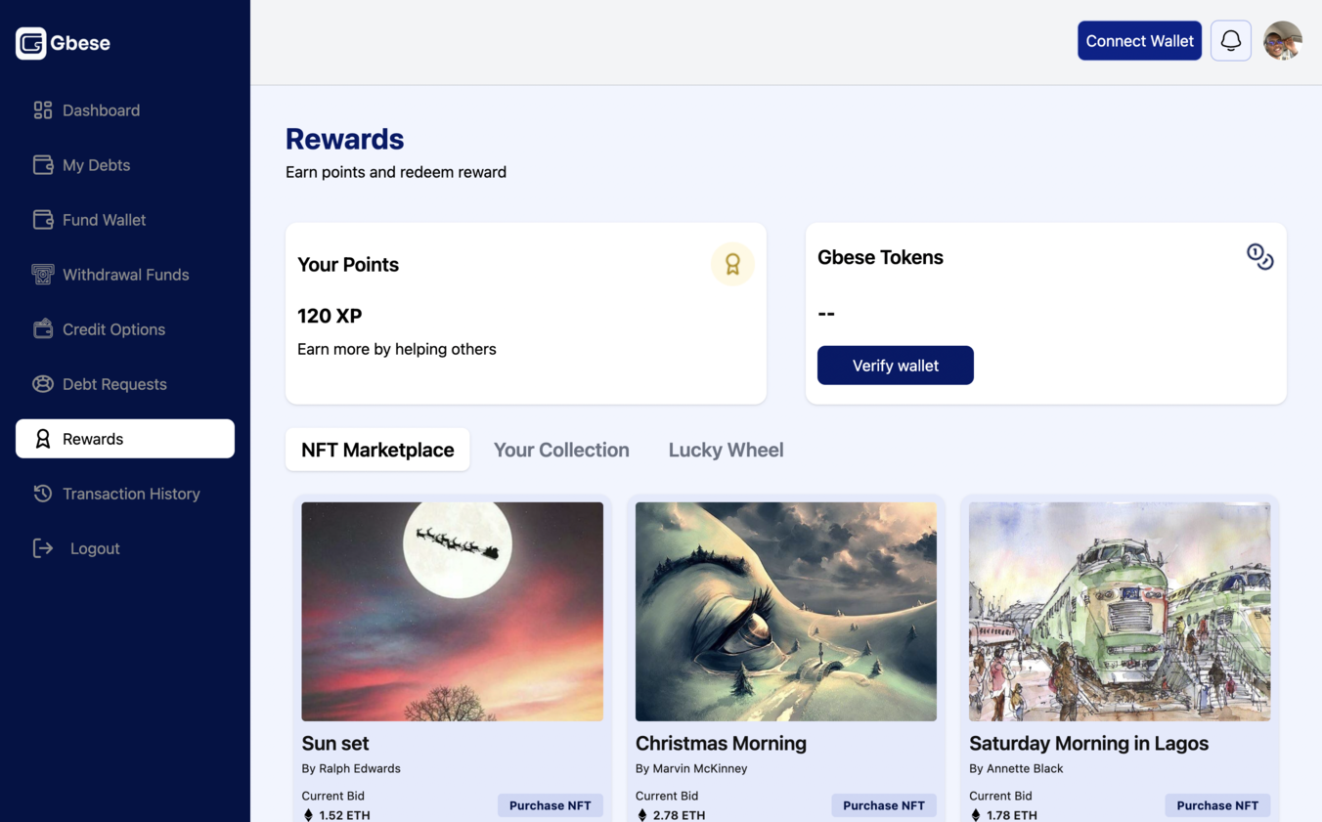Click the Withdrawal Funds icon
This screenshot has width=1322, height=822.
pyautogui.click(x=42, y=275)
